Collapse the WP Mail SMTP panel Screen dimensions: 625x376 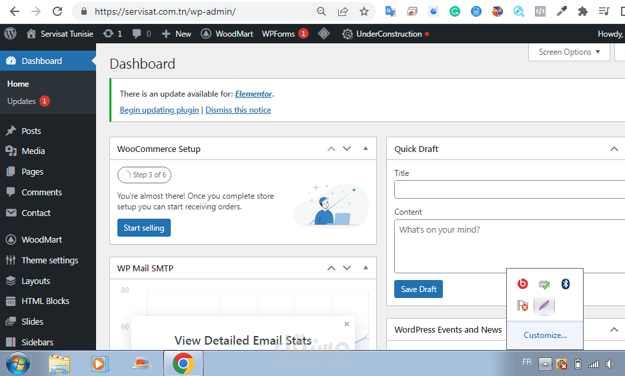click(x=366, y=268)
